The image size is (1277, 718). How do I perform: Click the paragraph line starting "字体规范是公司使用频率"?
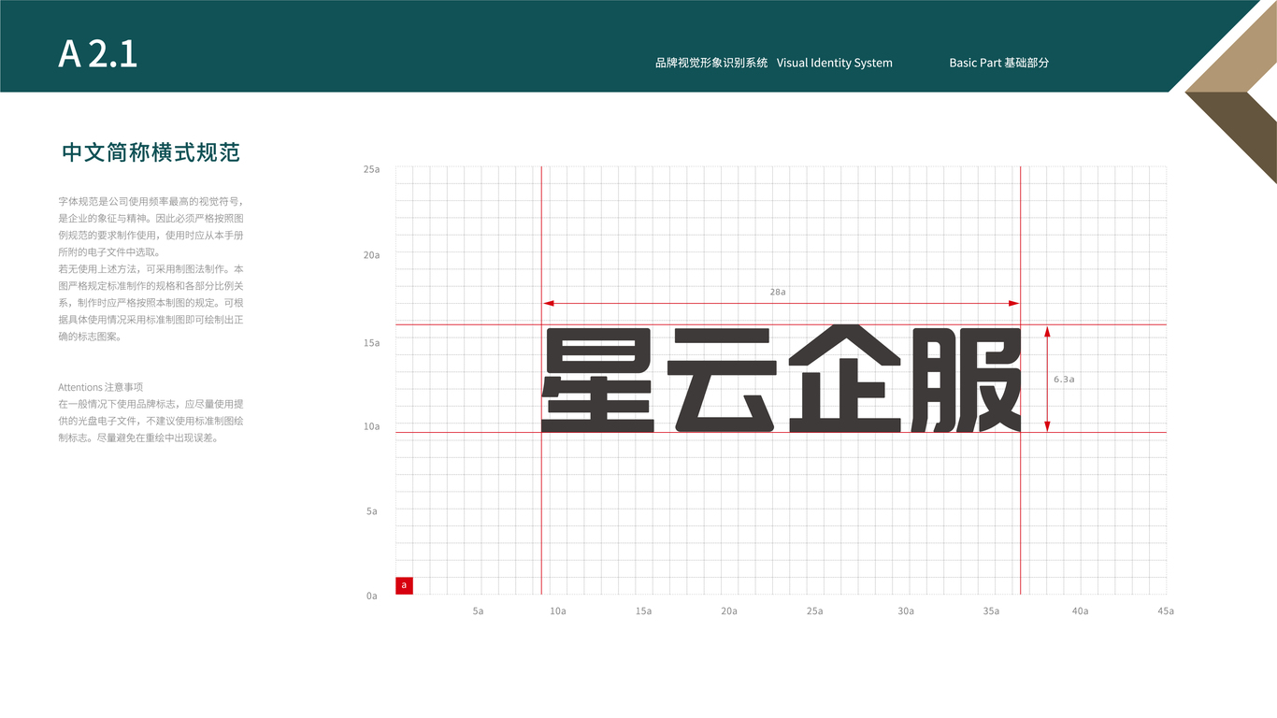(x=151, y=201)
